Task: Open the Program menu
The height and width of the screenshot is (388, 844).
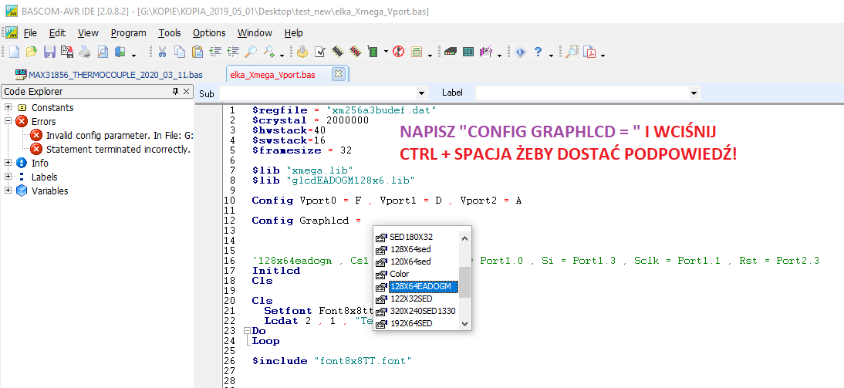Action: pos(129,33)
